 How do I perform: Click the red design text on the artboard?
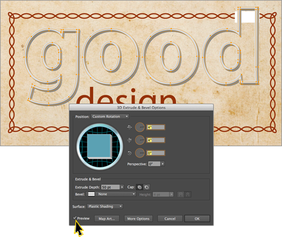(x=127, y=96)
